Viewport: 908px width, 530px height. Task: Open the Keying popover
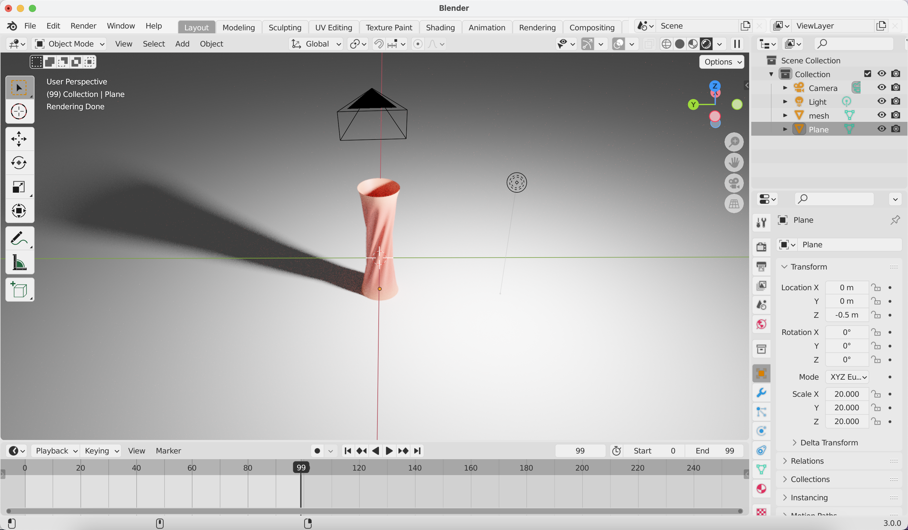coord(101,451)
